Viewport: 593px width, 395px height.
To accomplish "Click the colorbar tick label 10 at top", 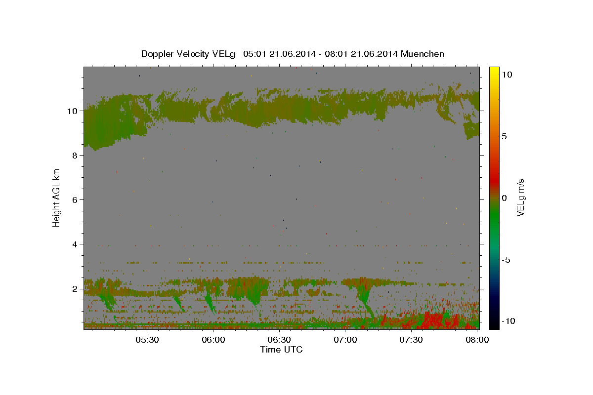I will click(x=507, y=75).
